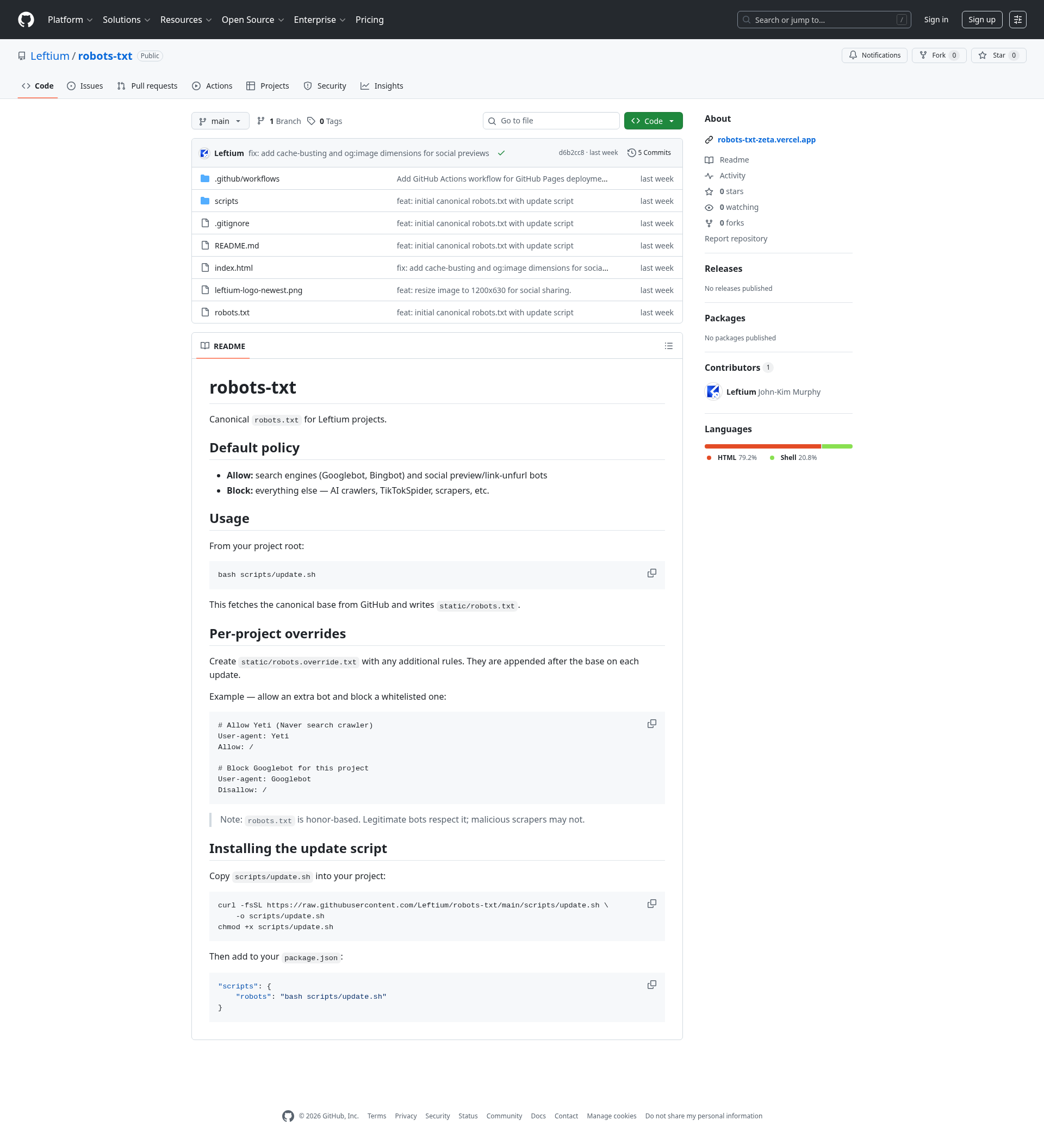Open the green Code dropdown
The width and height of the screenshot is (1044, 1145).
(x=653, y=121)
